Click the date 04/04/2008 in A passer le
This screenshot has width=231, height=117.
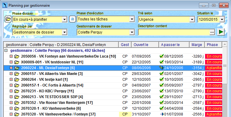point(174,108)
